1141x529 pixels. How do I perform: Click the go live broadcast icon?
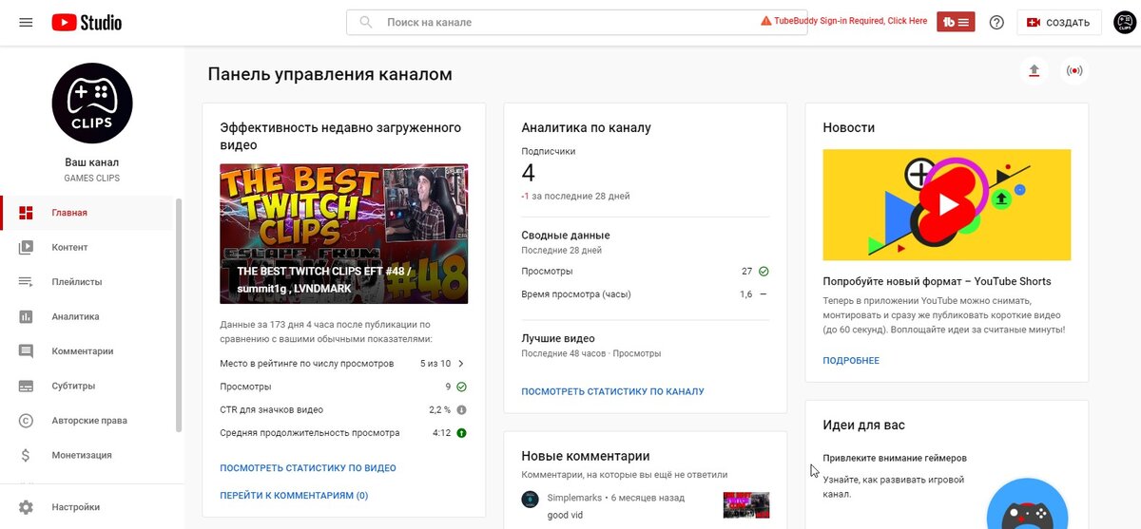1074,71
